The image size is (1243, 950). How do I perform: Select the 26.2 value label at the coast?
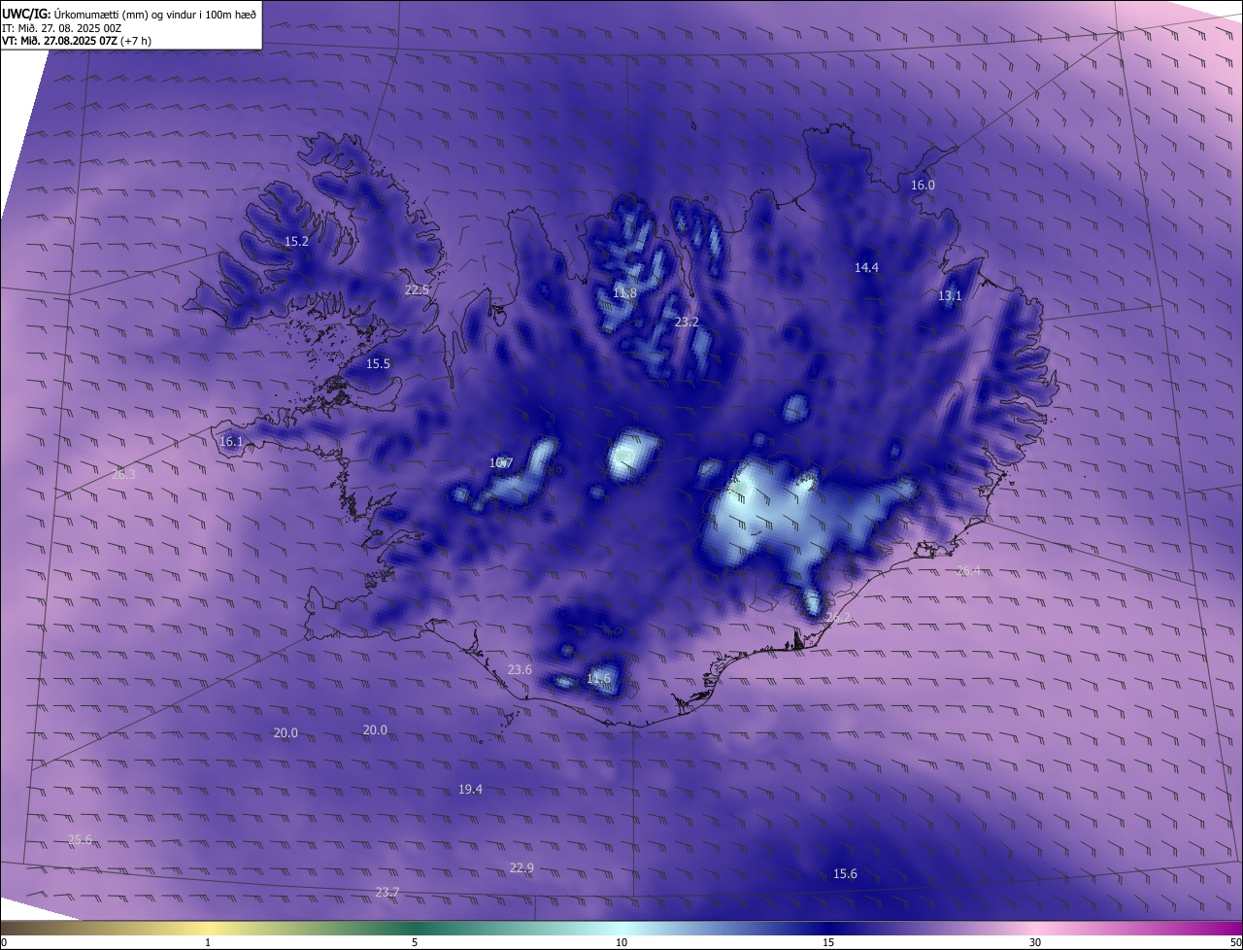click(838, 618)
